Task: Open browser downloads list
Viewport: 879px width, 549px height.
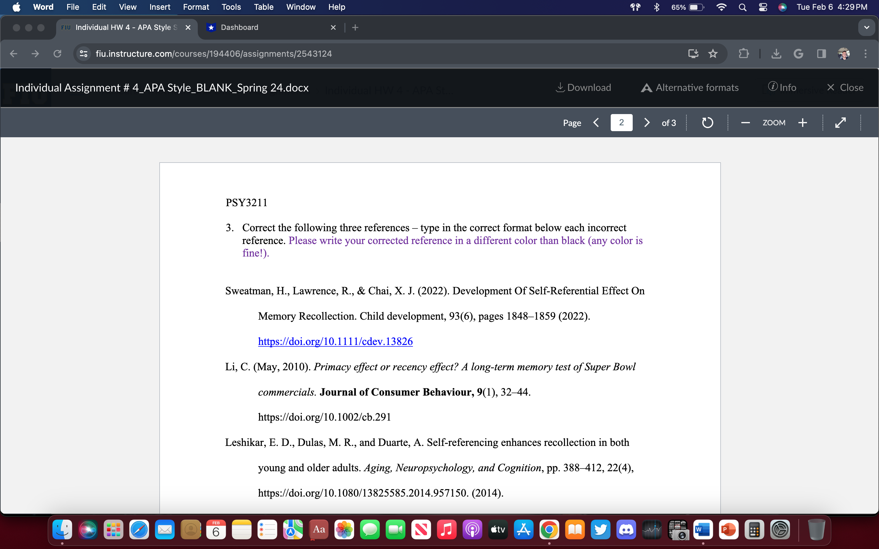Action: click(776, 53)
